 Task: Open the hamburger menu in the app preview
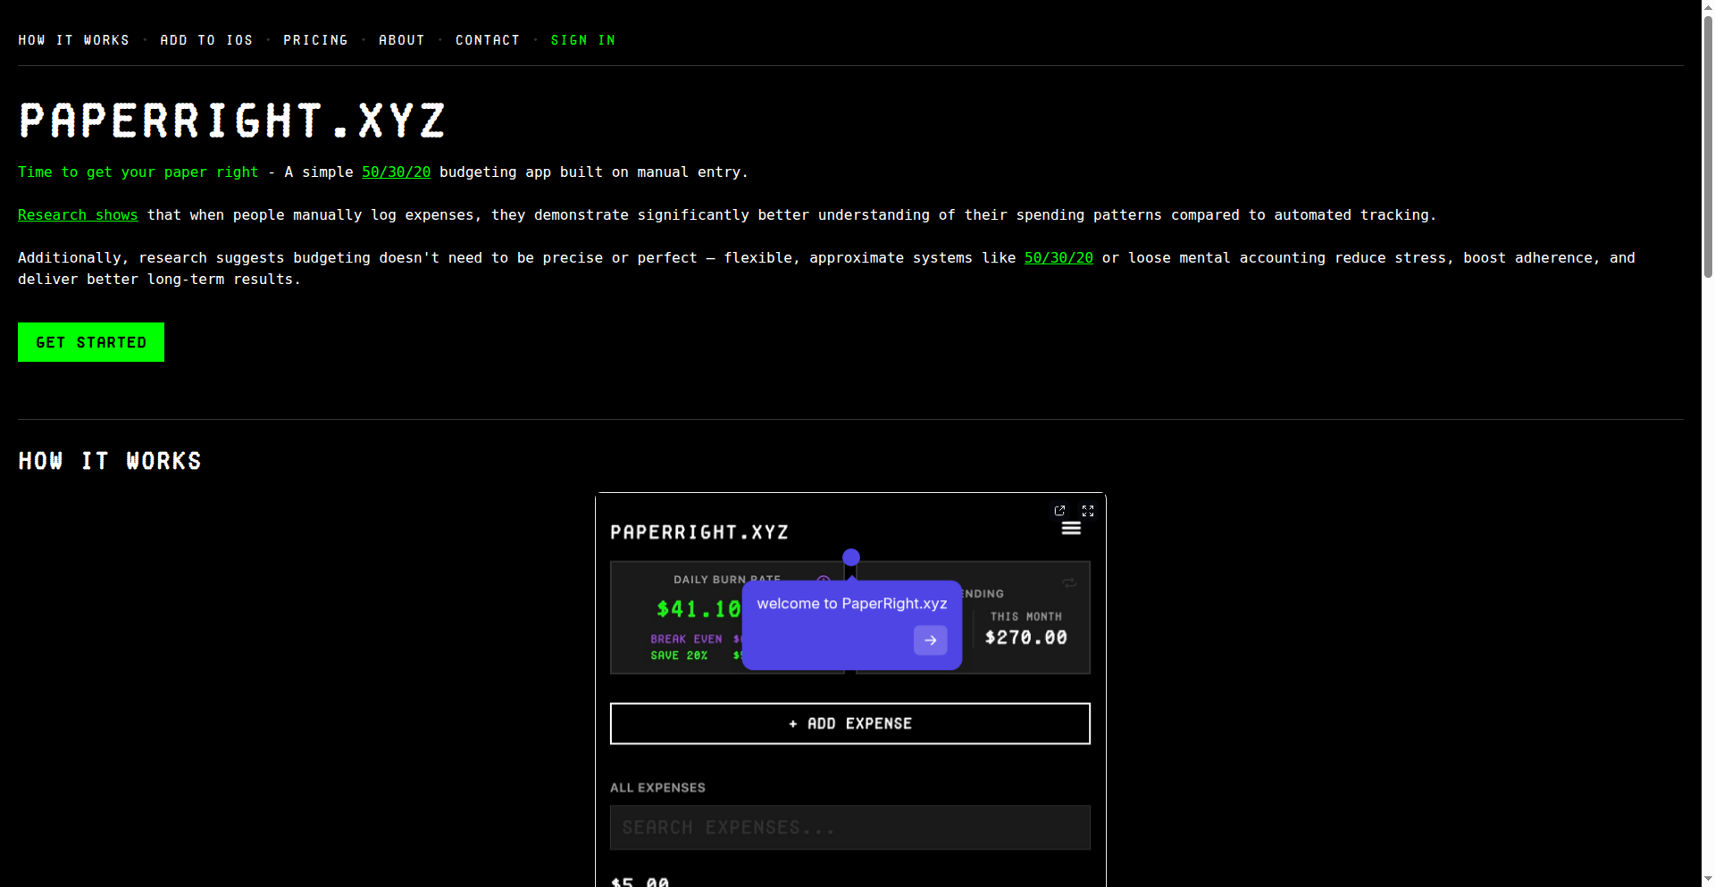pyautogui.click(x=1071, y=528)
